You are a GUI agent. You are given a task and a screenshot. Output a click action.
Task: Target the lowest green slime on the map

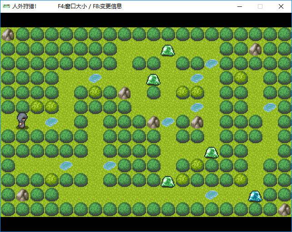(x=168, y=181)
